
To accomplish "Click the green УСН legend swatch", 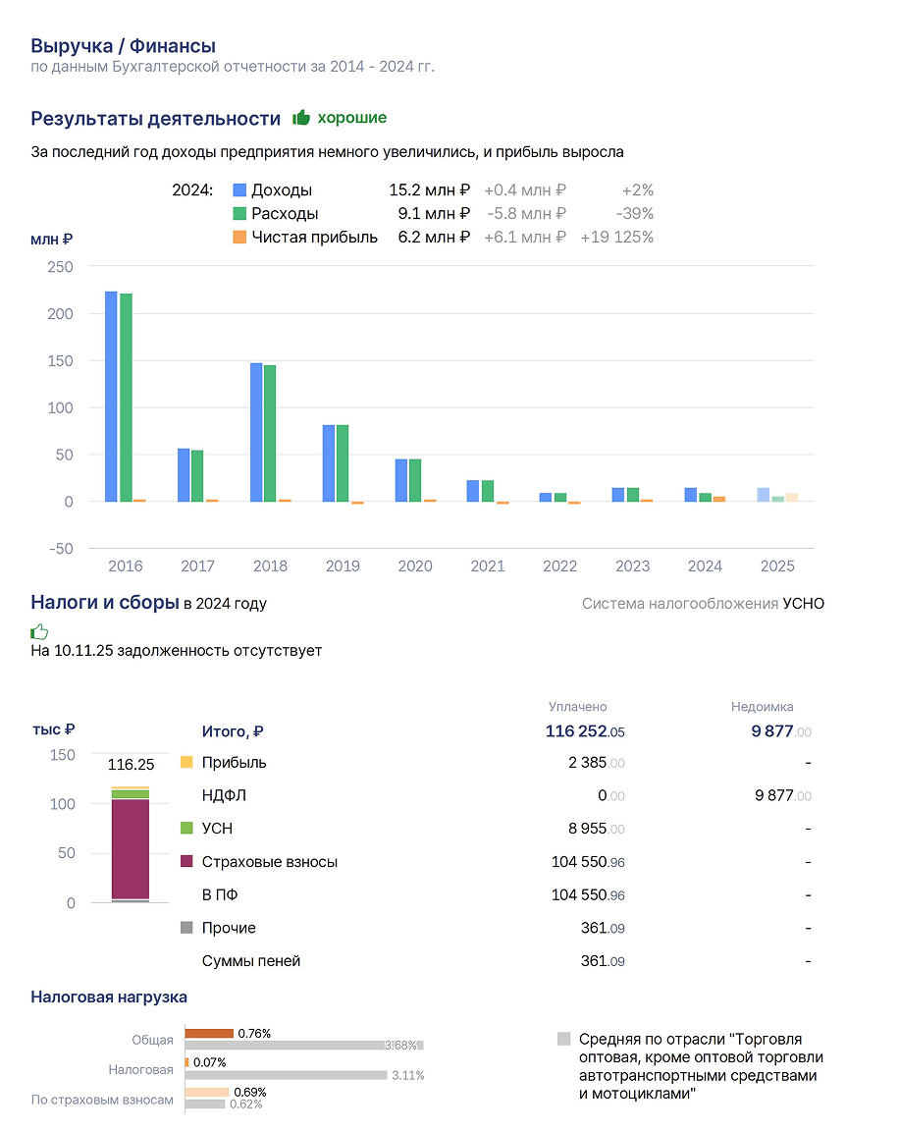I will coord(186,828).
